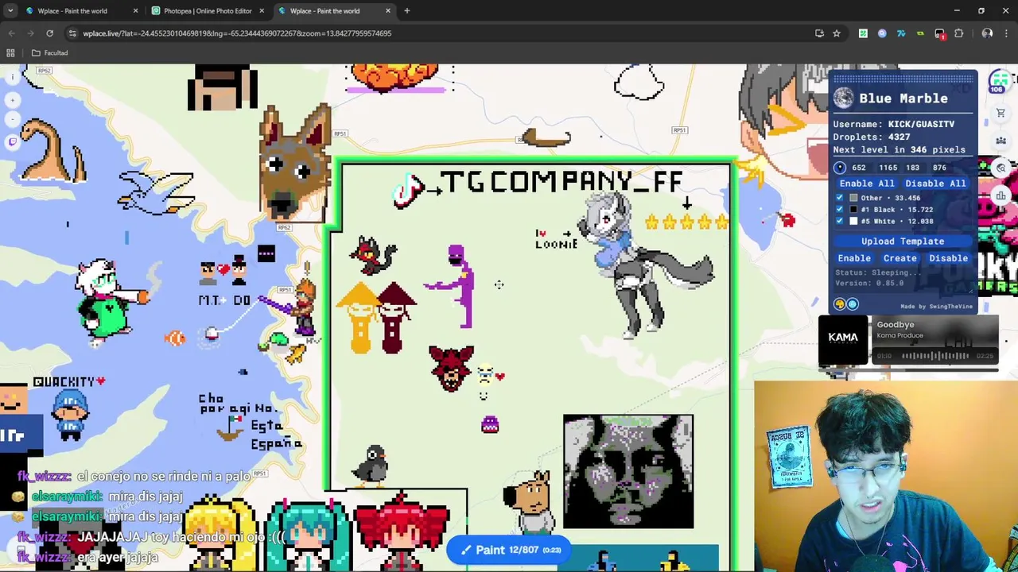1018x572 pixels.
Task: Click the Blue Marble Create button
Action: [900, 258]
